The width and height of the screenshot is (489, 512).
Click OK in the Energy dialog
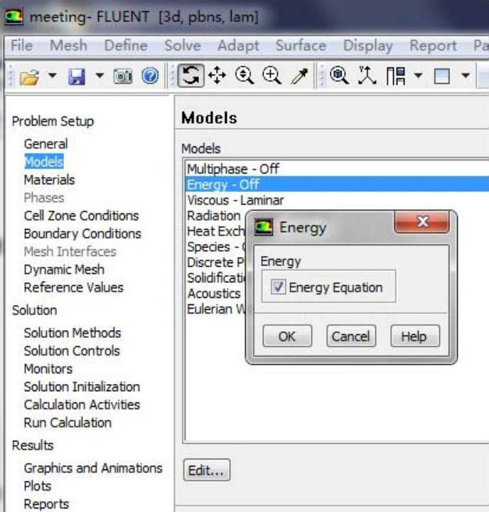click(287, 336)
